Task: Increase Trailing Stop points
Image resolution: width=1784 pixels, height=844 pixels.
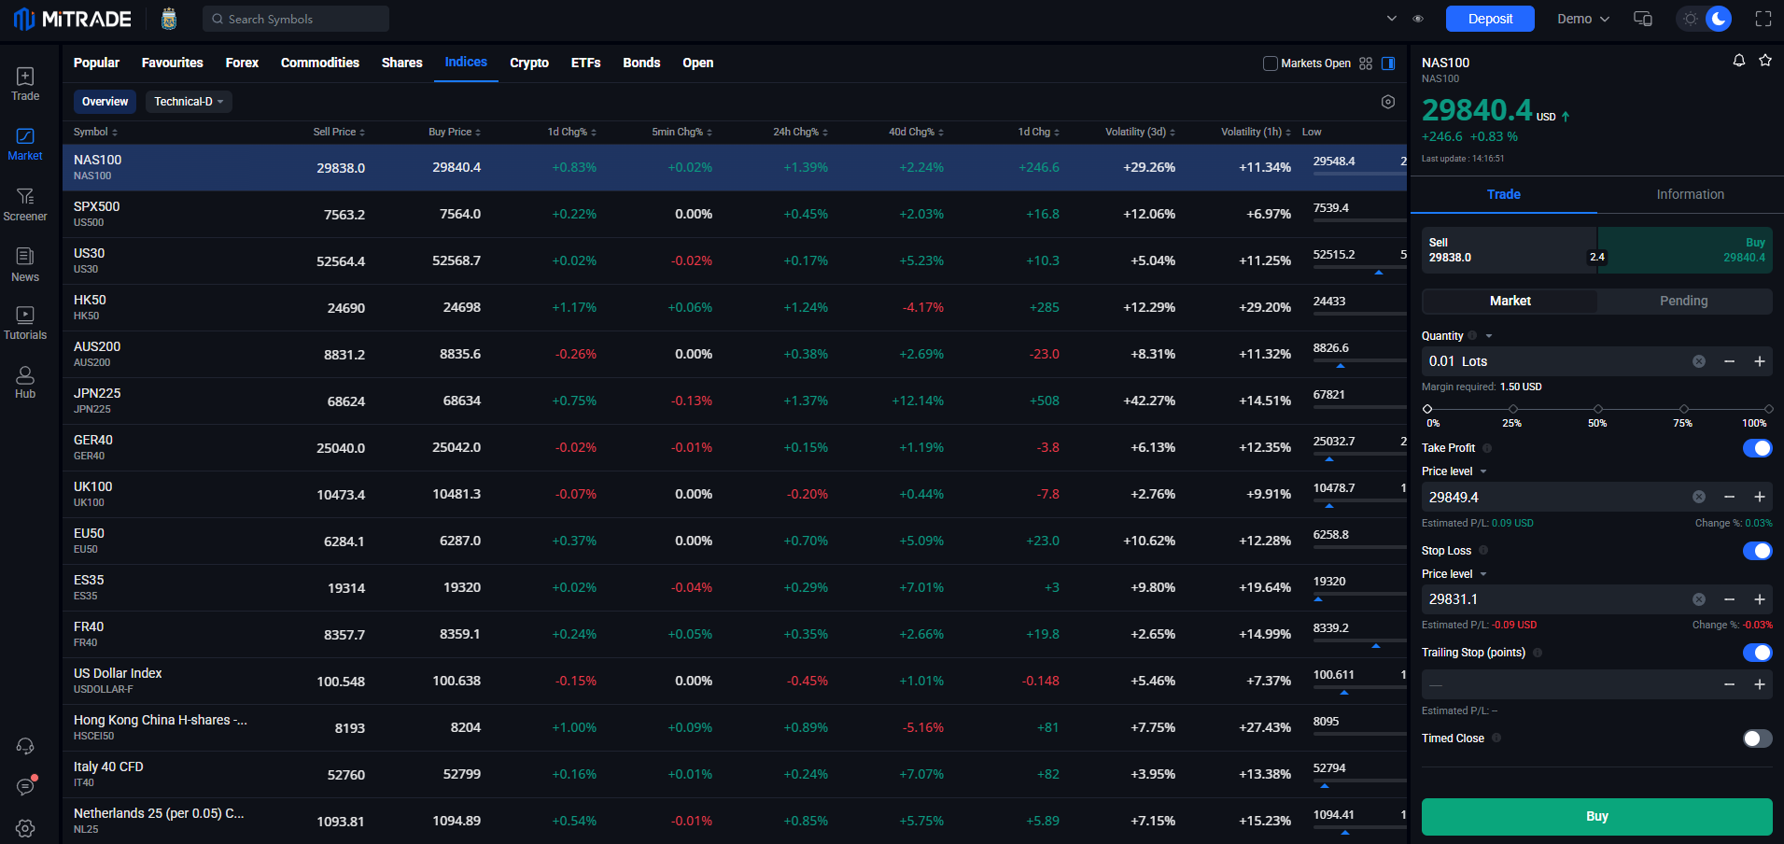Action: 1760,684
